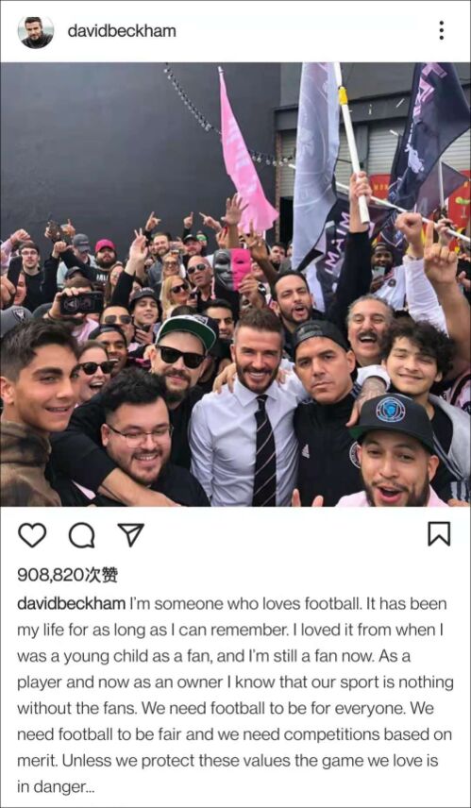Save the post with the bookmark icon

(x=439, y=534)
